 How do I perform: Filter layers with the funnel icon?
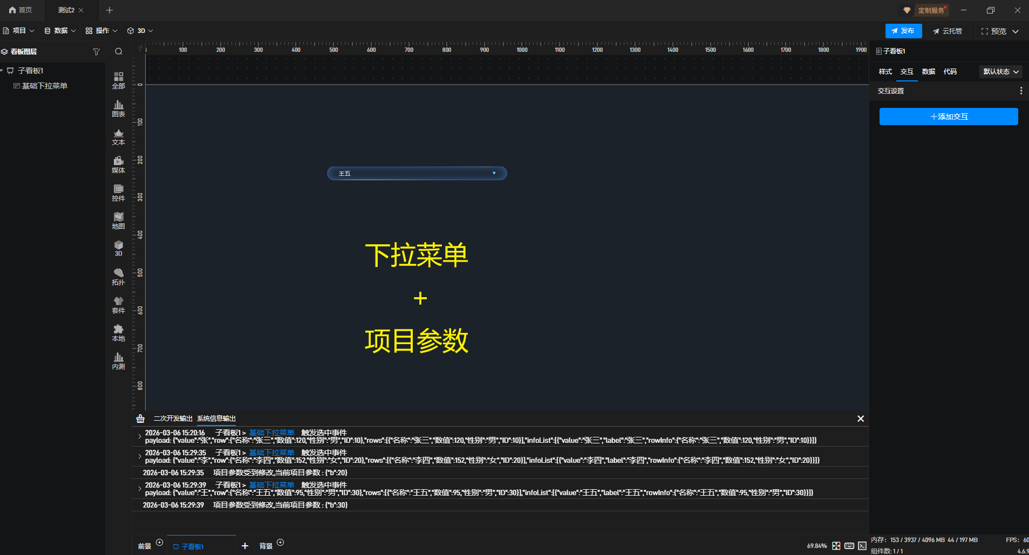[97, 52]
